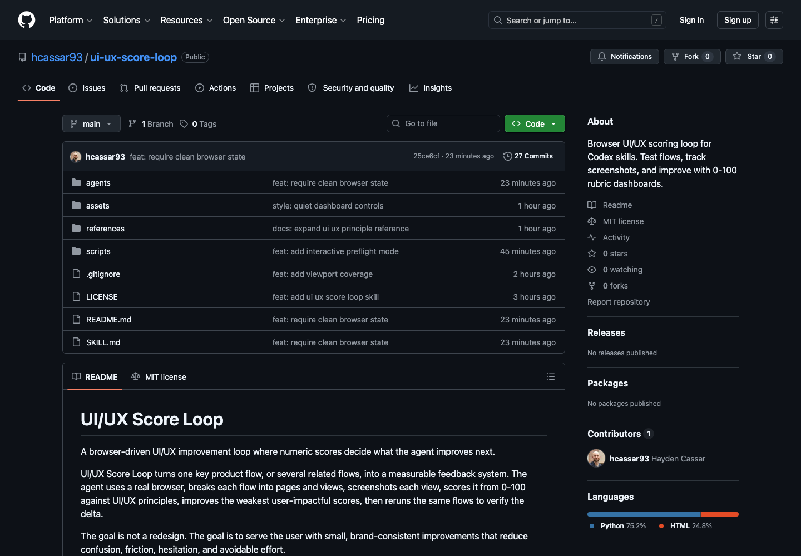Screen dimensions: 801x556
Task: Switch to the Insights tab
Action: pos(431,88)
